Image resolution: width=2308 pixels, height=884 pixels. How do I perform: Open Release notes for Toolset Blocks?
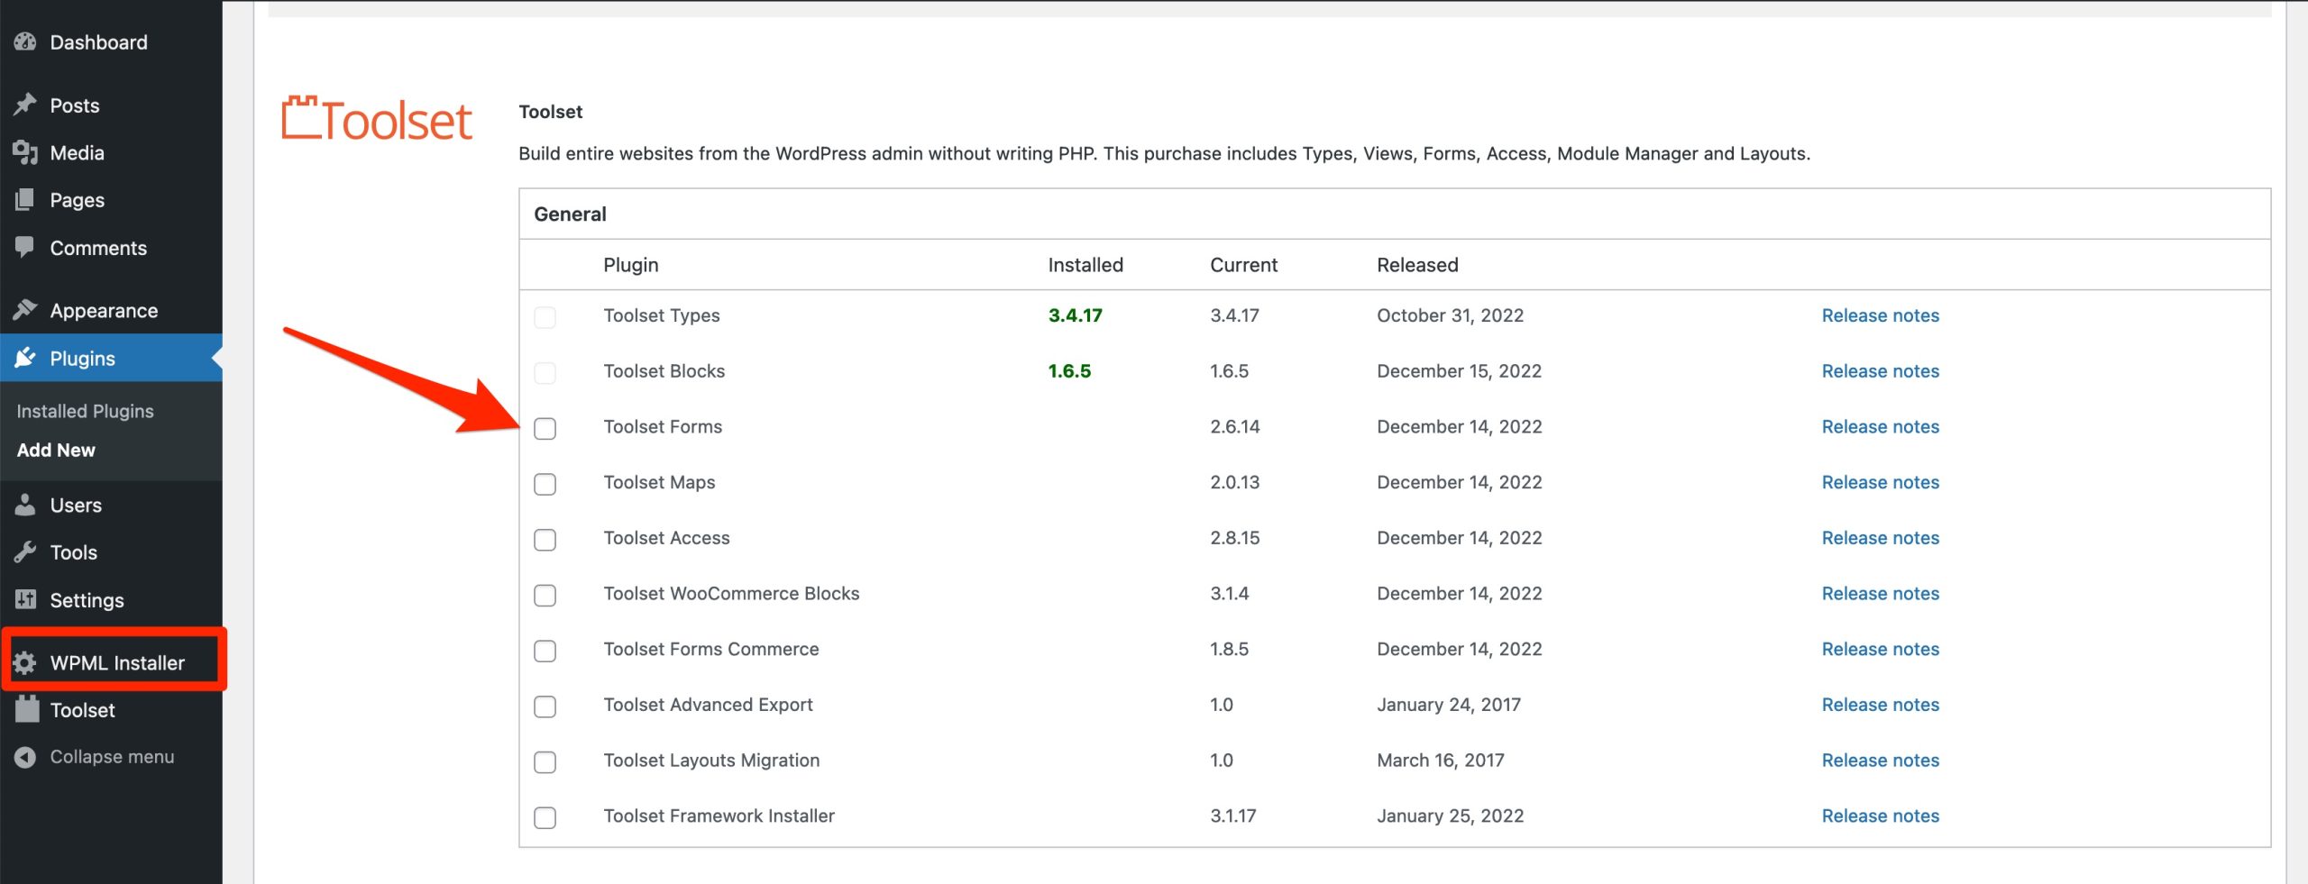click(x=1880, y=371)
